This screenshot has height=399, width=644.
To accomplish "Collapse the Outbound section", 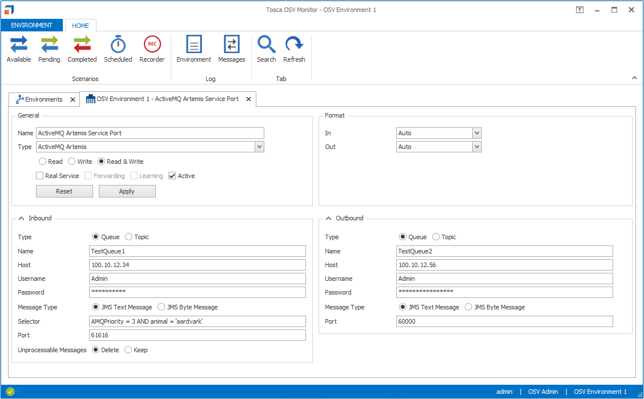I will click(329, 218).
